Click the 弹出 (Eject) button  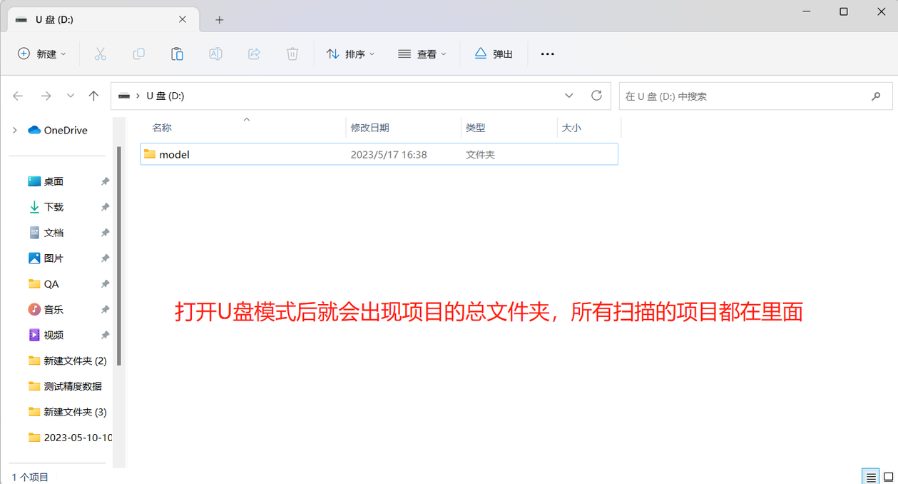[x=494, y=54]
